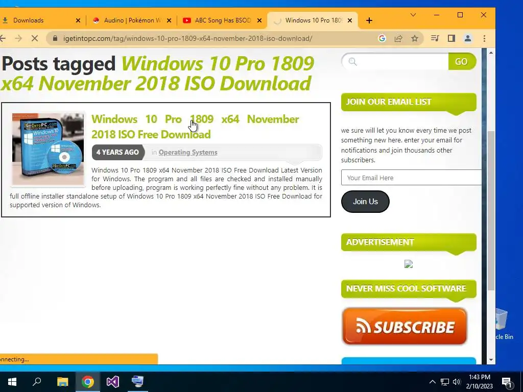Open Visual Studio from taskbar

(x=113, y=382)
